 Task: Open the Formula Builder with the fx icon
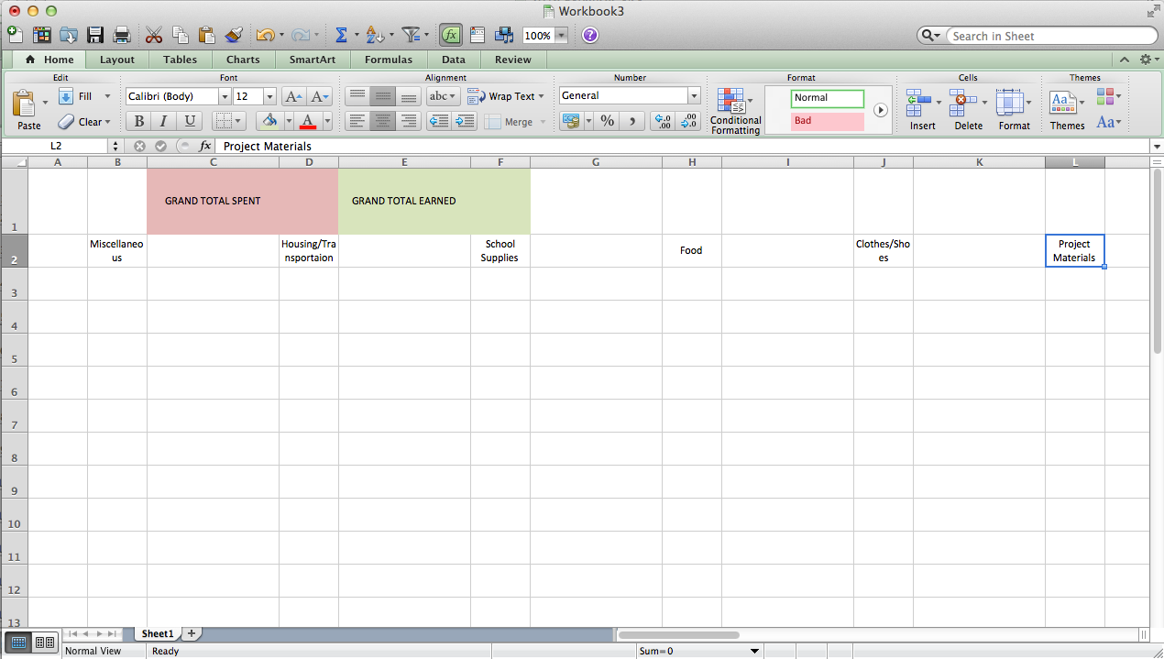tap(450, 34)
